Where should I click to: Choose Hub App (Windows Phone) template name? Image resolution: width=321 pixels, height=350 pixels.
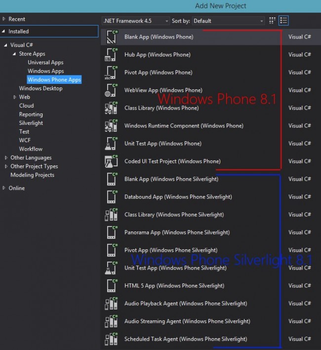click(x=158, y=55)
